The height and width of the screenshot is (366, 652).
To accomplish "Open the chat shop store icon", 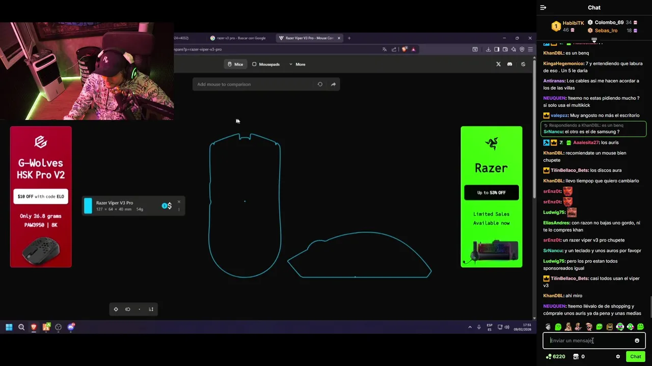I will tap(576, 356).
